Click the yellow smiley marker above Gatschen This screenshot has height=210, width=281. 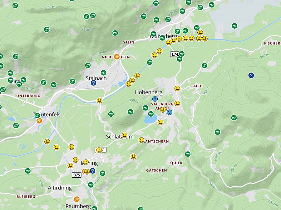pos(134,156)
